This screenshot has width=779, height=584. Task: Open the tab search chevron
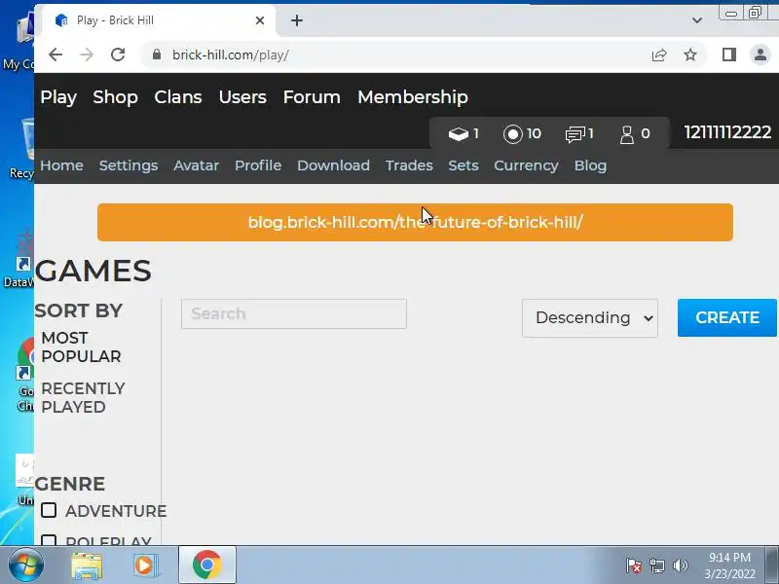tap(697, 20)
